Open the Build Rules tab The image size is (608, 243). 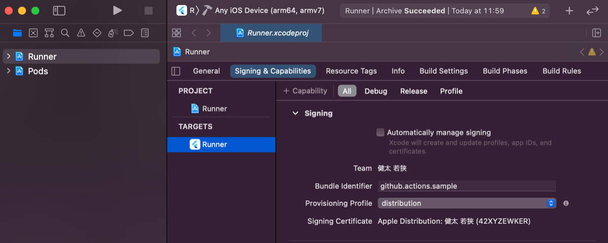click(562, 71)
